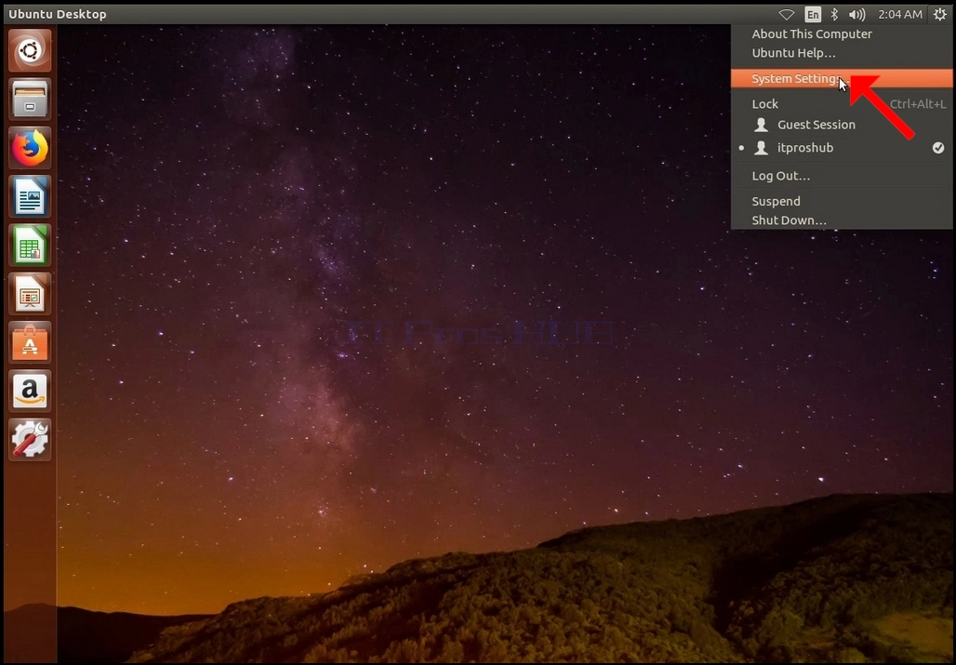The height and width of the screenshot is (665, 956).
Task: Select the itproshub user account
Action: (842, 148)
